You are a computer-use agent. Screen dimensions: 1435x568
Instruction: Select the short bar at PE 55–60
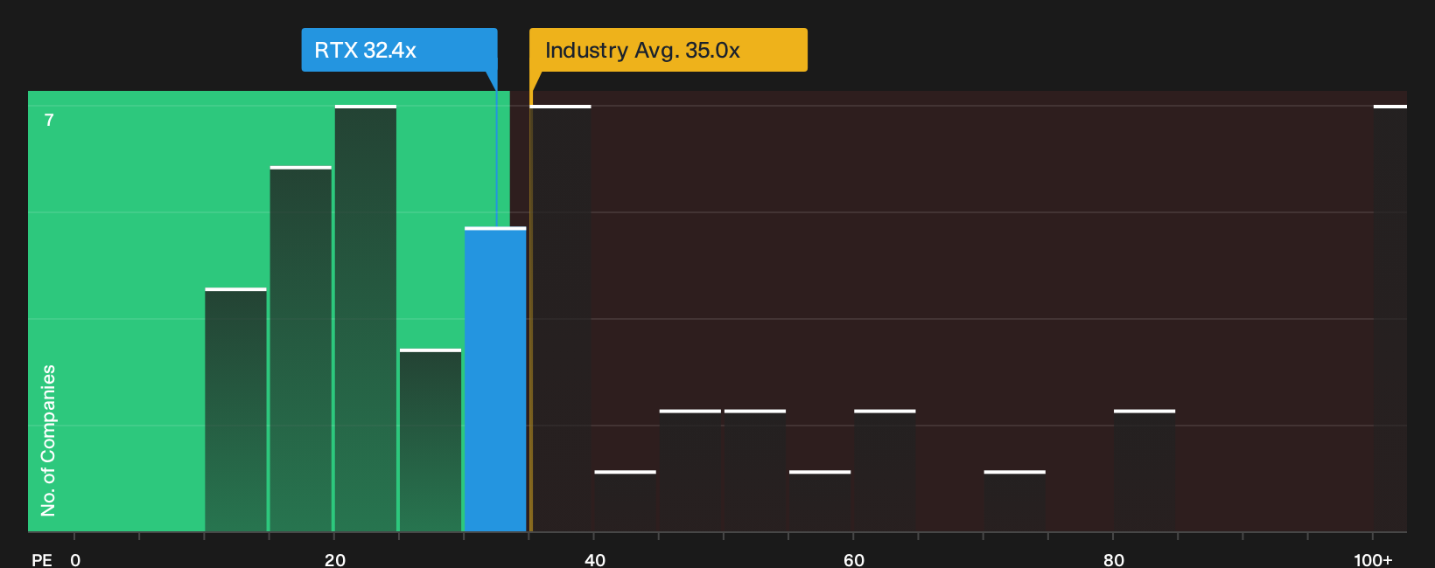(820, 501)
